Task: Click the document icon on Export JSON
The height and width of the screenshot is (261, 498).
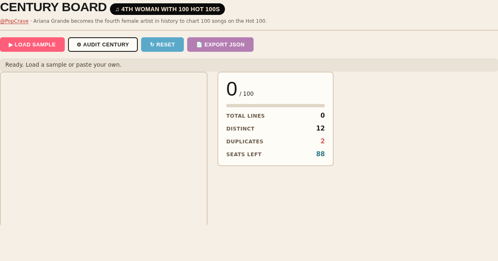Action: (x=199, y=45)
